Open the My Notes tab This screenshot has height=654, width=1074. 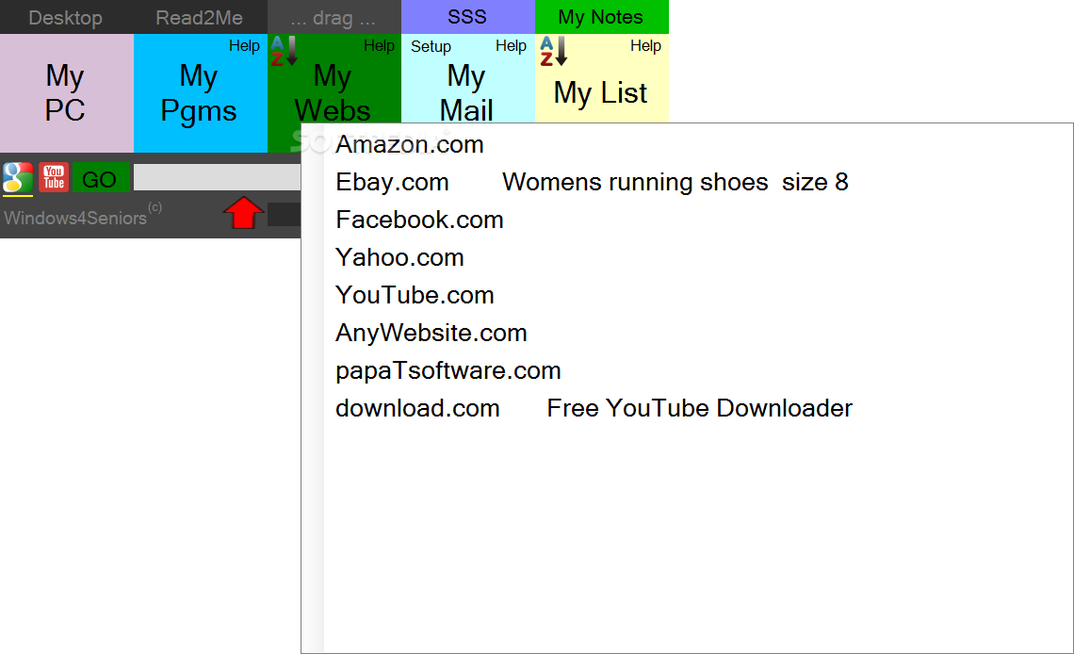point(601,17)
